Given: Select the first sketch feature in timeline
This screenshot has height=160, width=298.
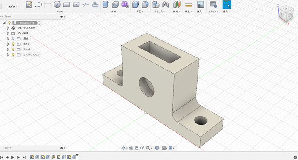Looking at the screenshot, I should 32,157.
